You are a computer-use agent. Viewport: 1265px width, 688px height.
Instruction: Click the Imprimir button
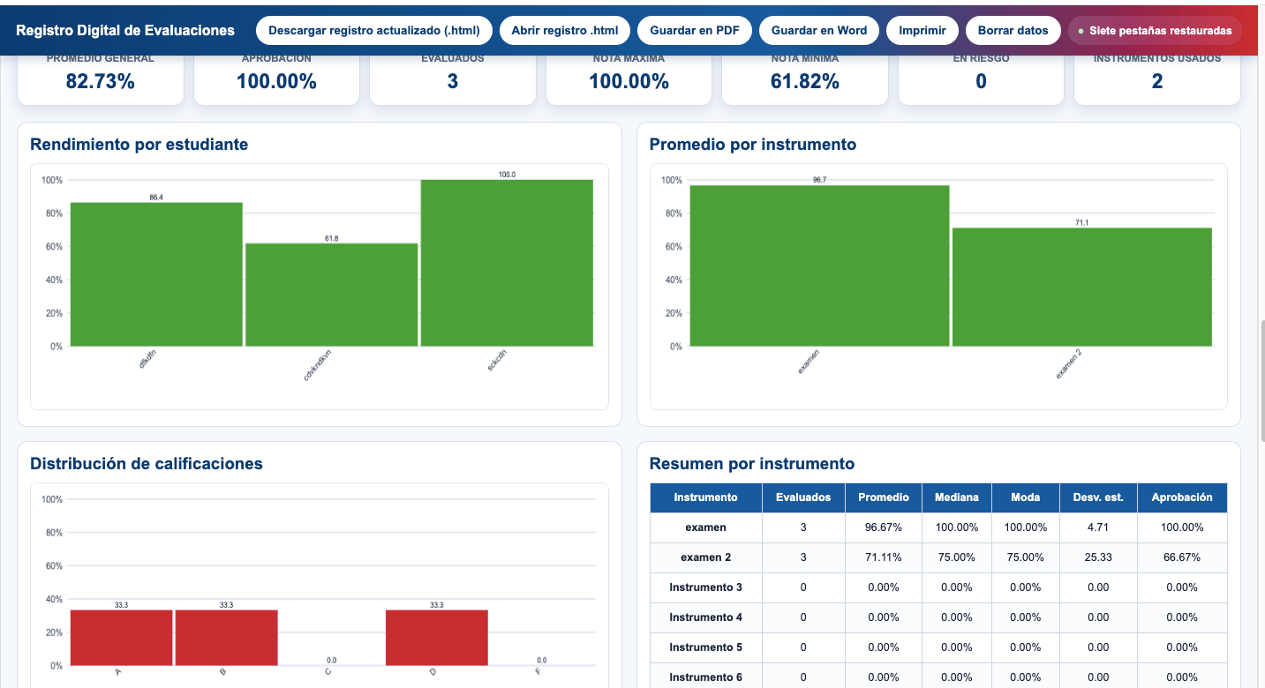(922, 30)
